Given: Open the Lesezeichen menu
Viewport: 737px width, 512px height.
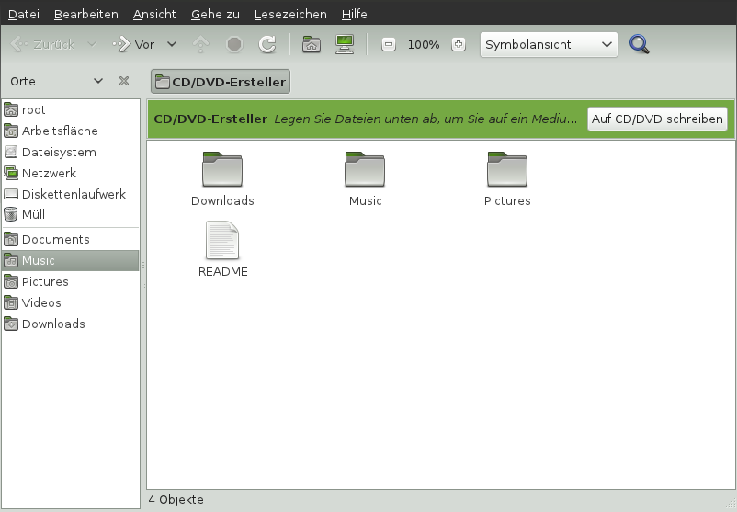Looking at the screenshot, I should (x=290, y=14).
